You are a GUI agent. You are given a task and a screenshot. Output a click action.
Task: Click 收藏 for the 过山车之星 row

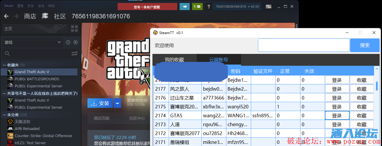(362, 98)
